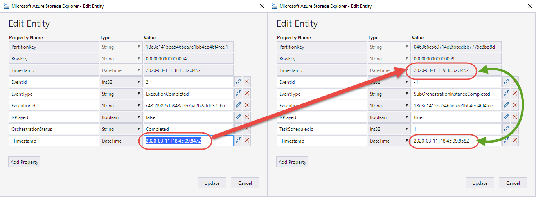Open the DateTime type dropdown for _Timestamp, right dialog

(x=389, y=141)
